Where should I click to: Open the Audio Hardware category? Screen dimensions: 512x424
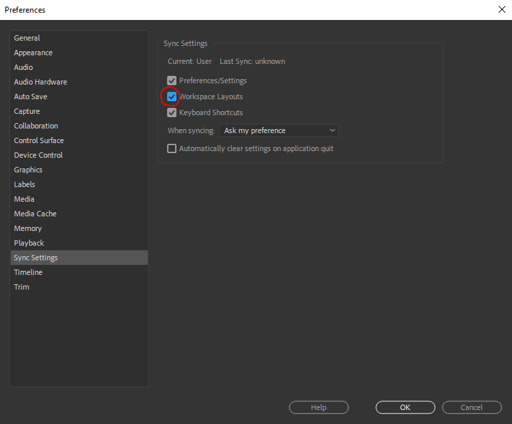pyautogui.click(x=41, y=82)
